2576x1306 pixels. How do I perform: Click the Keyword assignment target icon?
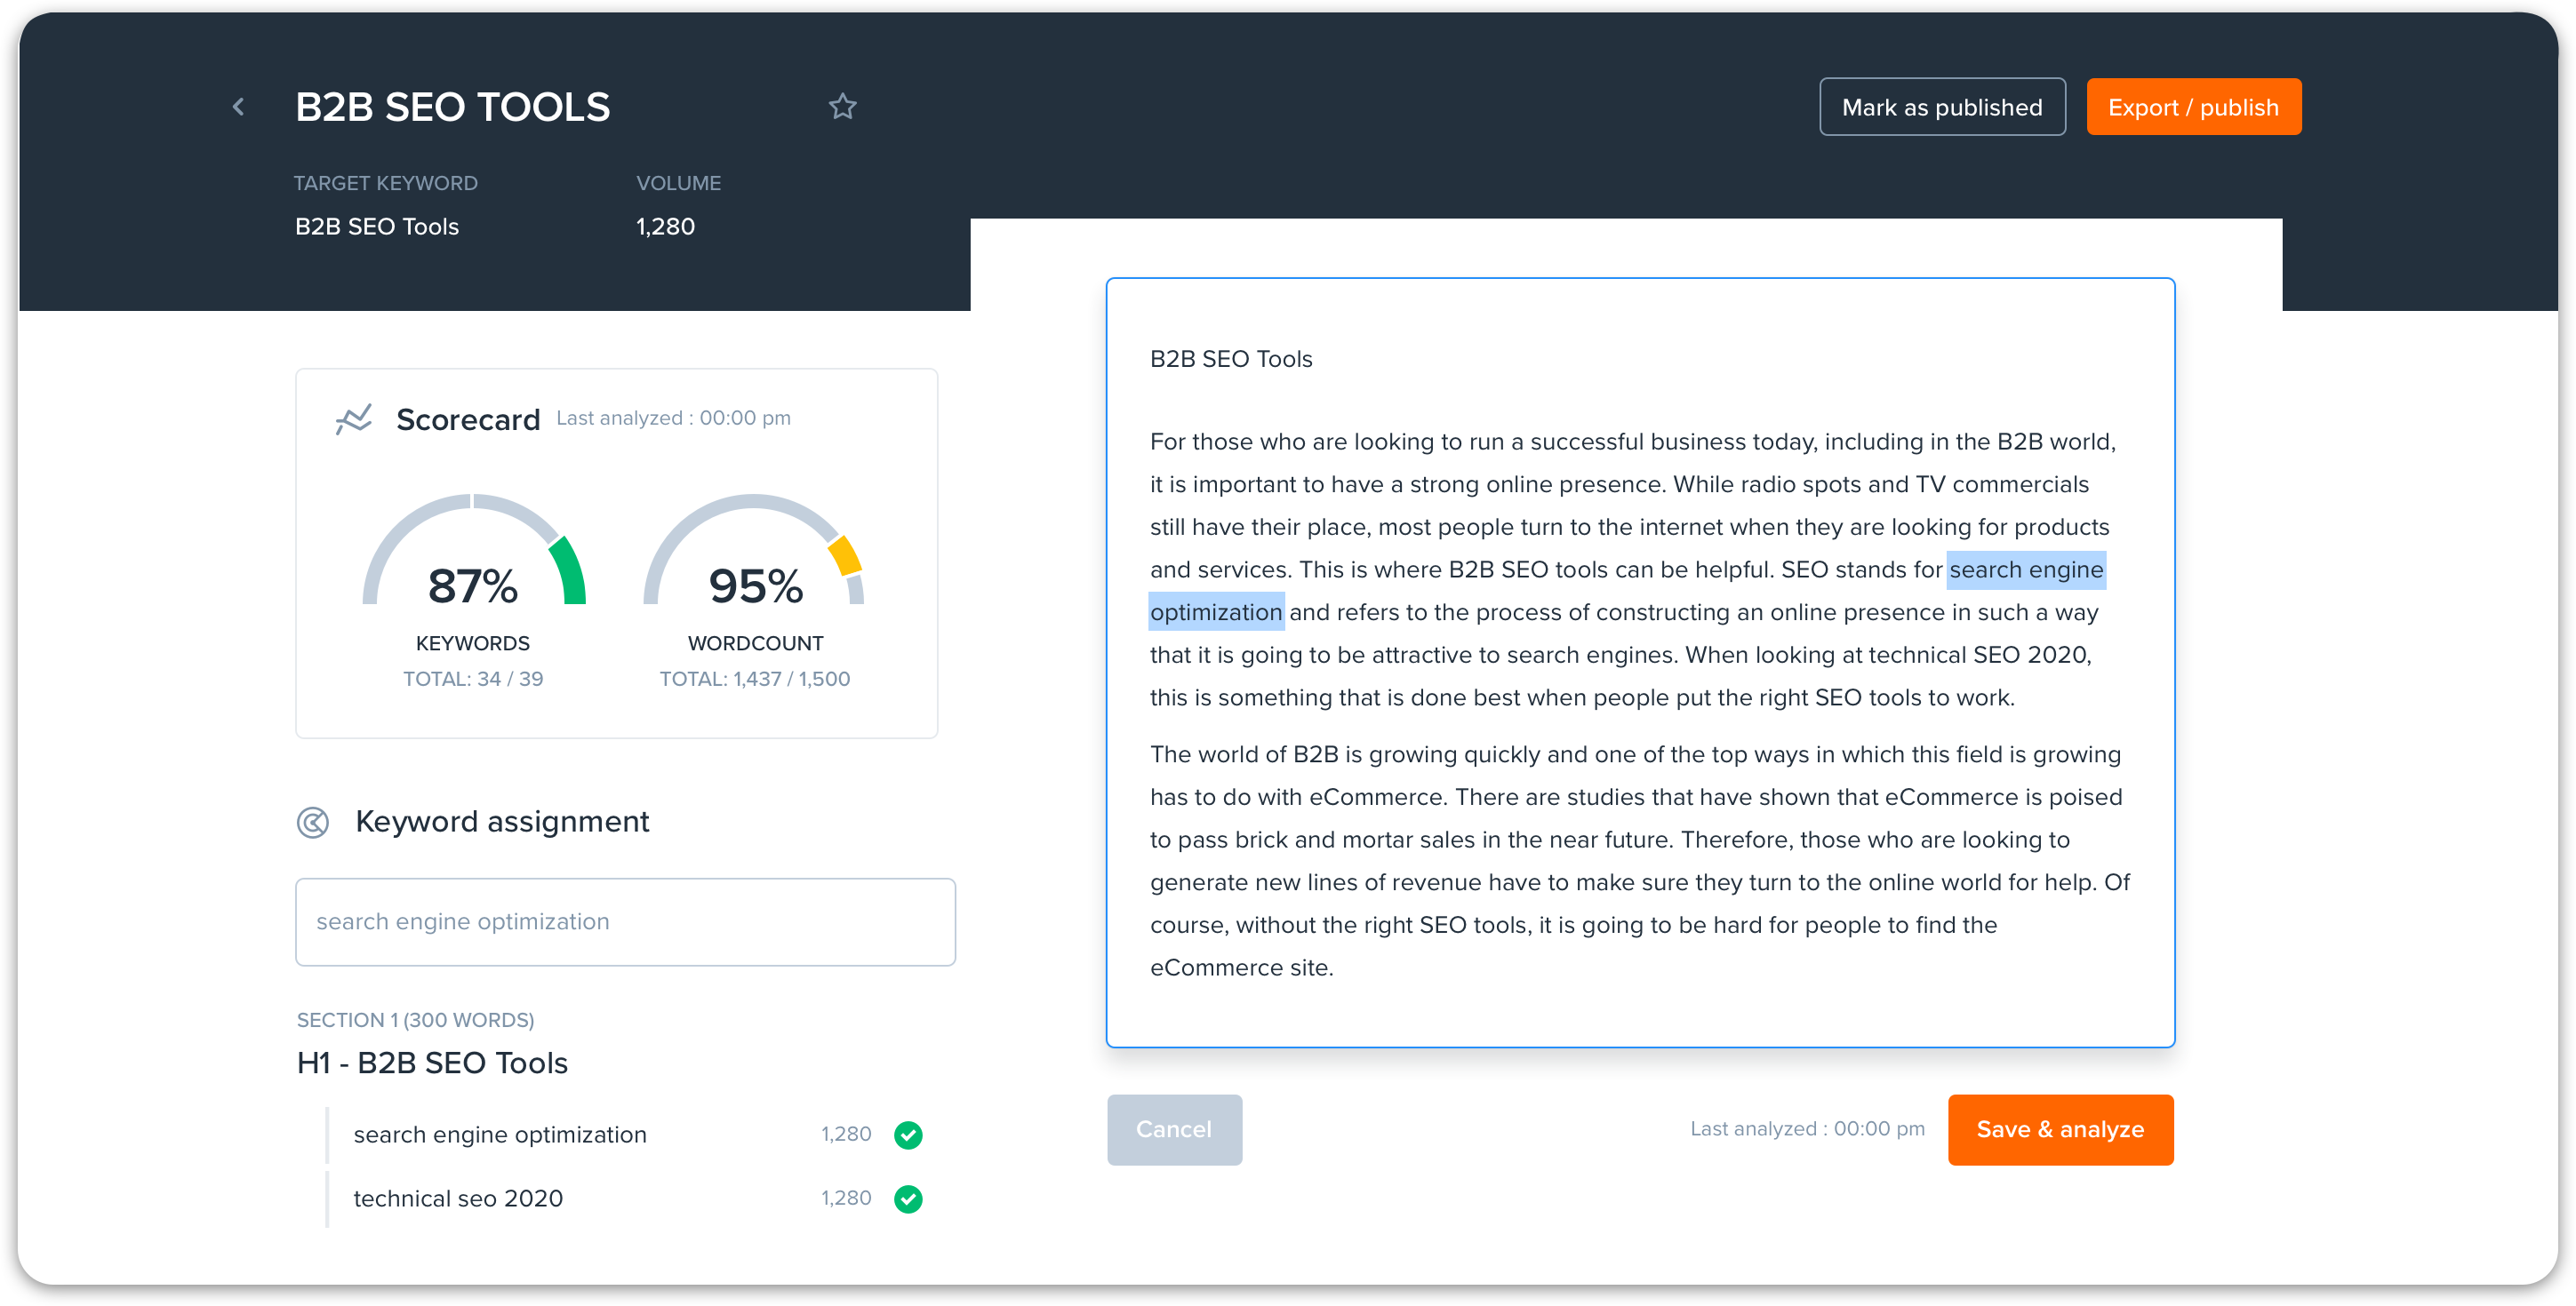(x=313, y=823)
